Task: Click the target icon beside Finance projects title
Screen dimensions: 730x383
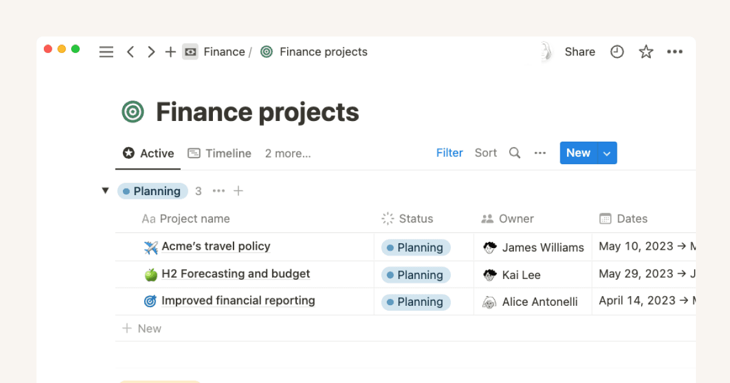Action: click(132, 112)
